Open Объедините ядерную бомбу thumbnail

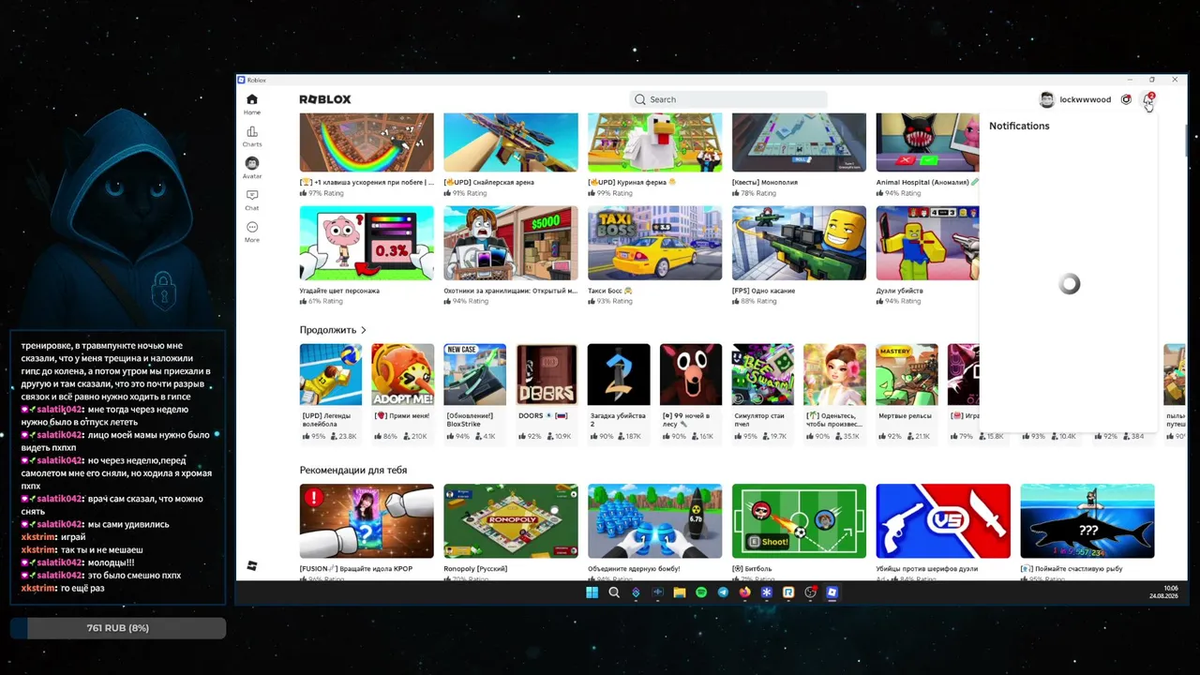coord(655,521)
